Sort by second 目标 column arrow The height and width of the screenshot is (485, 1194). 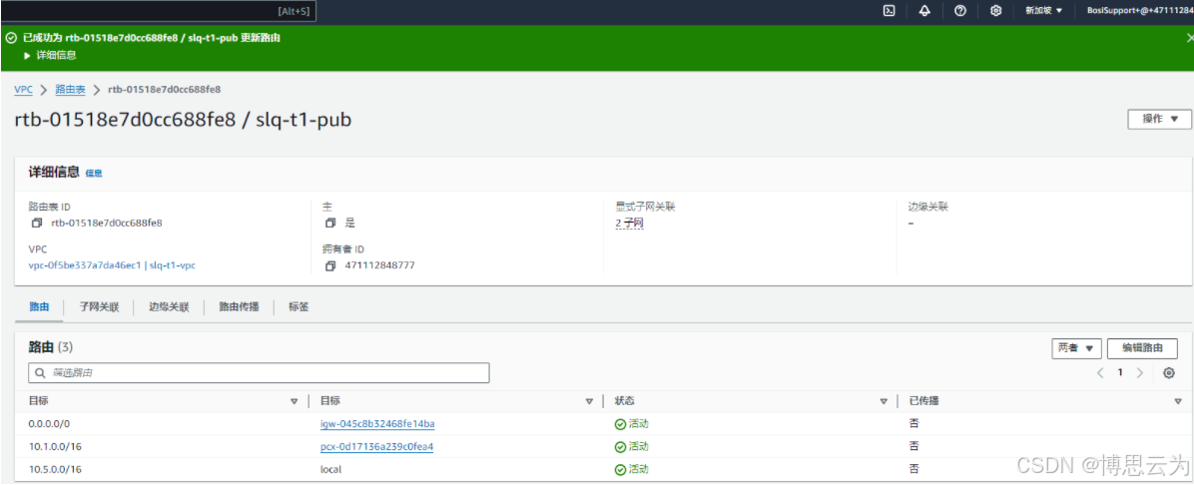[589, 401]
